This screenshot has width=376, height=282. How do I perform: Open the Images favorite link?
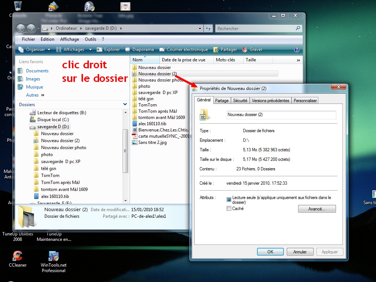click(x=33, y=79)
